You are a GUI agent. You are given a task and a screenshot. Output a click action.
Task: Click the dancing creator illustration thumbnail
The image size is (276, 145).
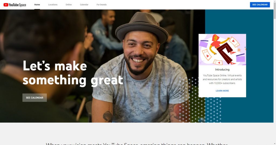point(222,49)
